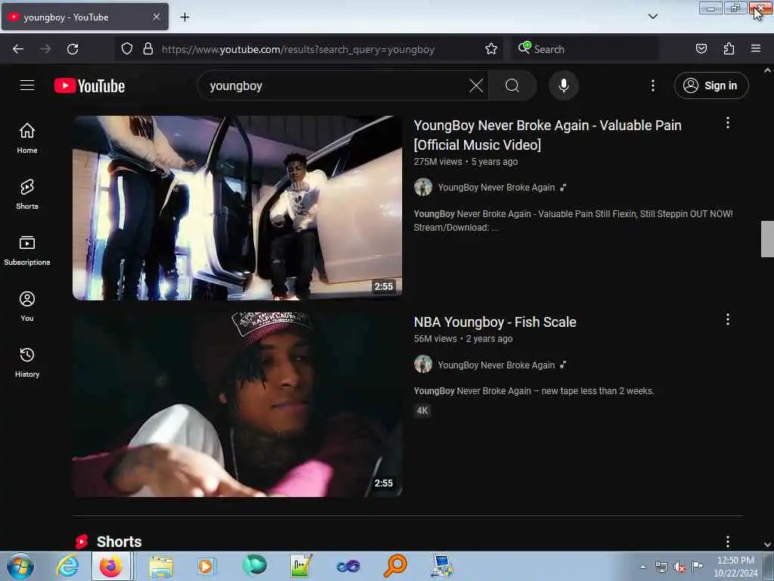Image resolution: width=774 pixels, height=581 pixels.
Task: Open the tracking protection shield icon
Action: coord(127,49)
